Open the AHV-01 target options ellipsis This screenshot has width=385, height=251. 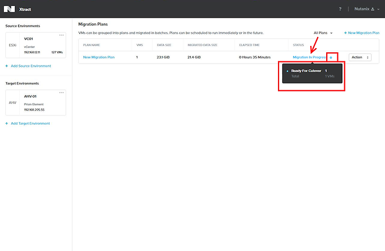coord(61,92)
